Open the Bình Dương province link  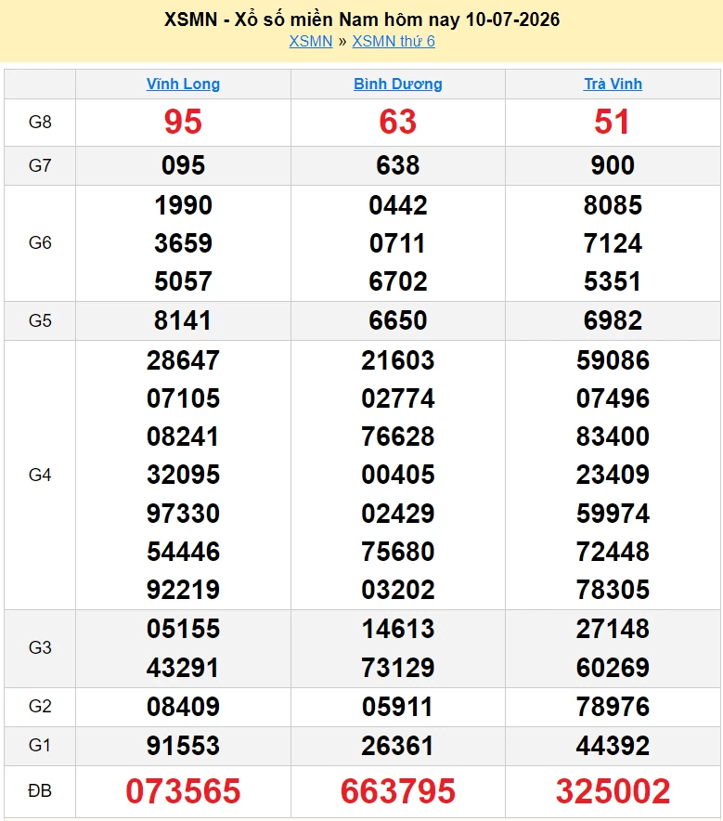tap(398, 84)
